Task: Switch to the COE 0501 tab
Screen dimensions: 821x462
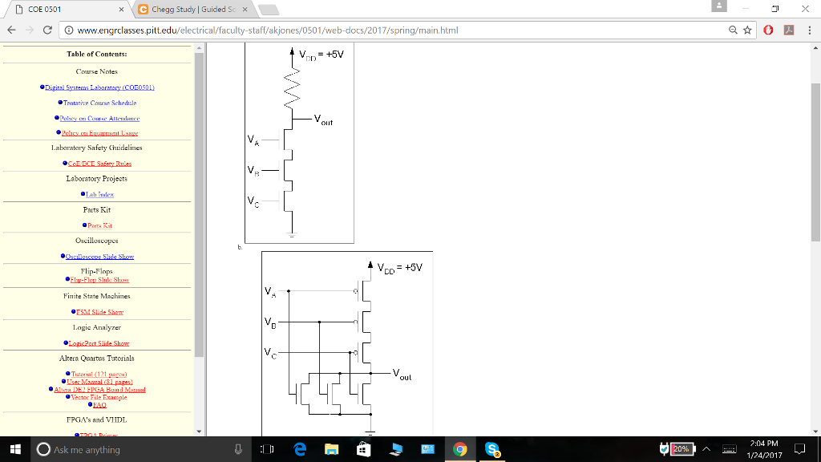Action: pos(68,10)
